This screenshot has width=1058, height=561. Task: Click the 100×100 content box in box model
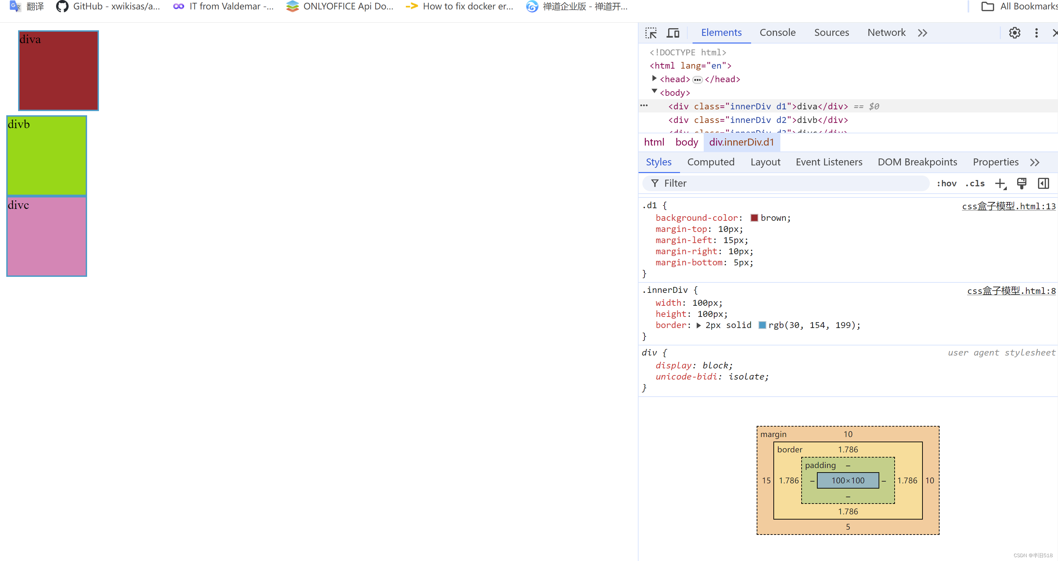click(x=848, y=480)
